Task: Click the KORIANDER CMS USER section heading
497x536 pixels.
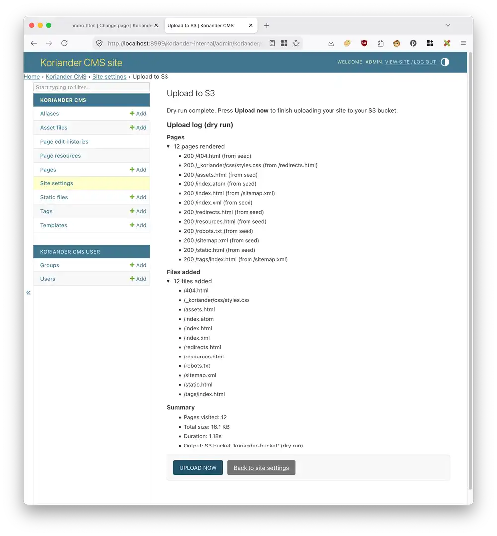Action: coord(70,252)
